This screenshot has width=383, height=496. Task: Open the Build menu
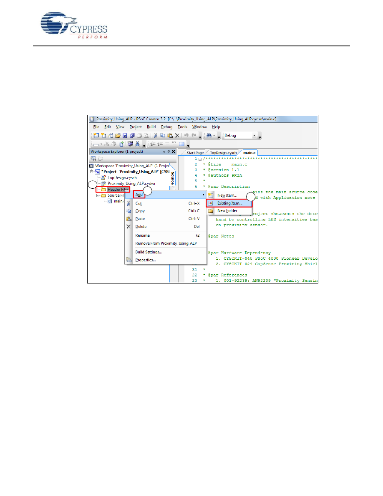(x=151, y=127)
